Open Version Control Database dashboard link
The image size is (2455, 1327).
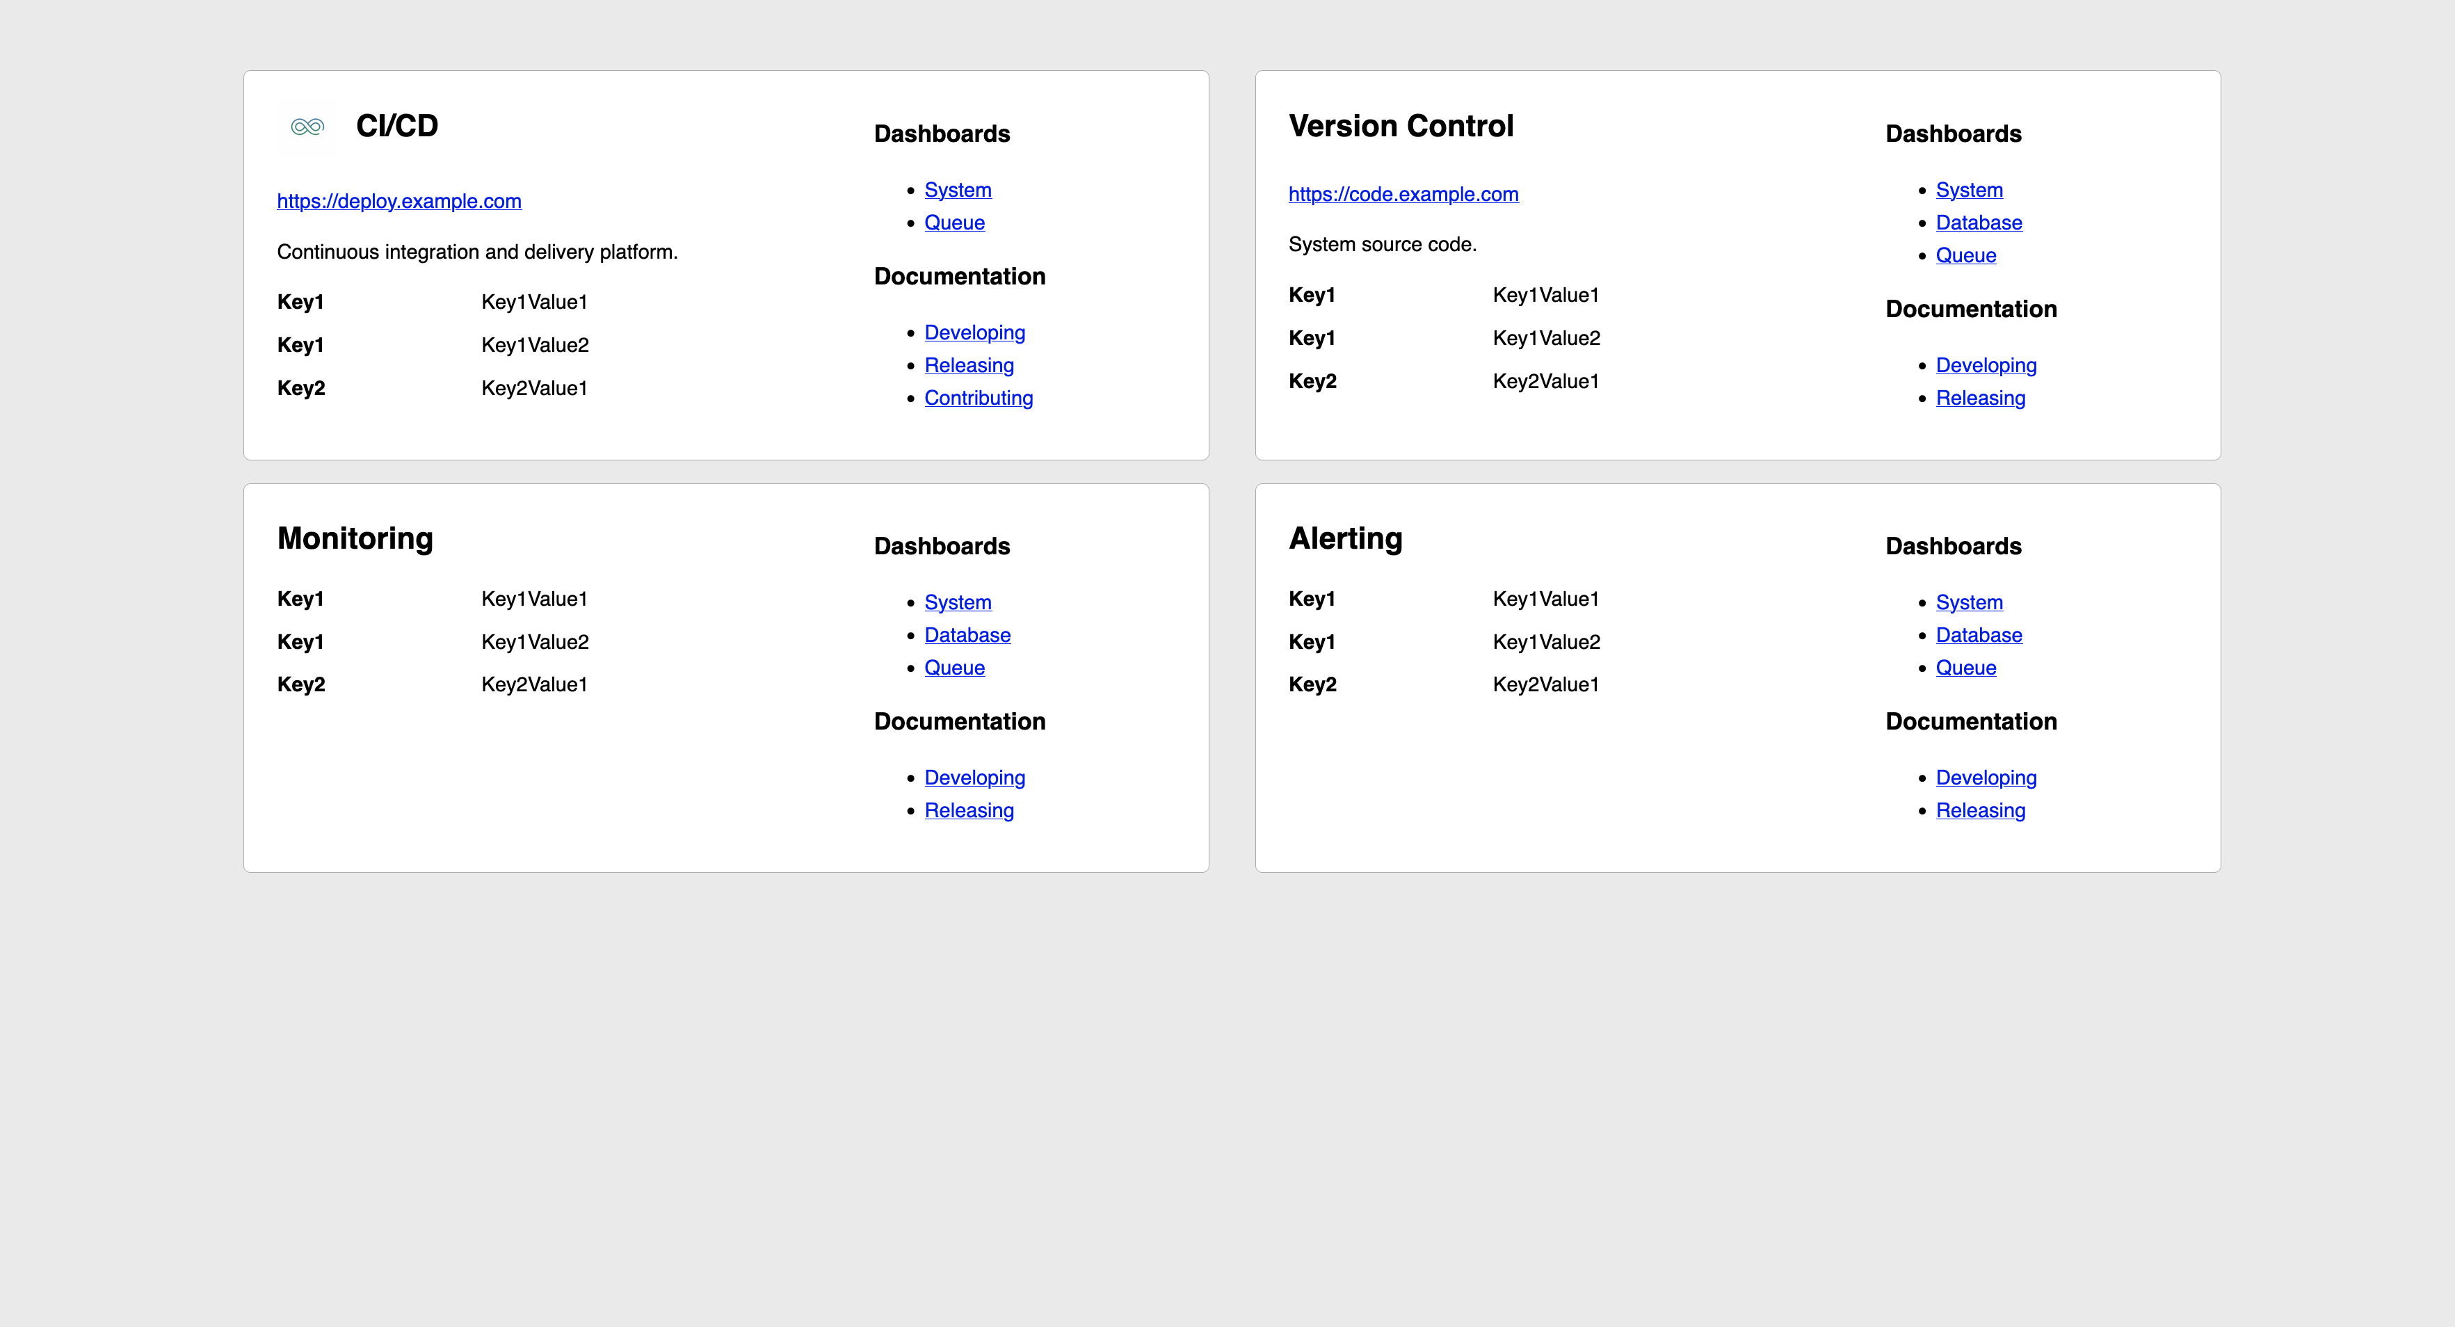(1979, 222)
